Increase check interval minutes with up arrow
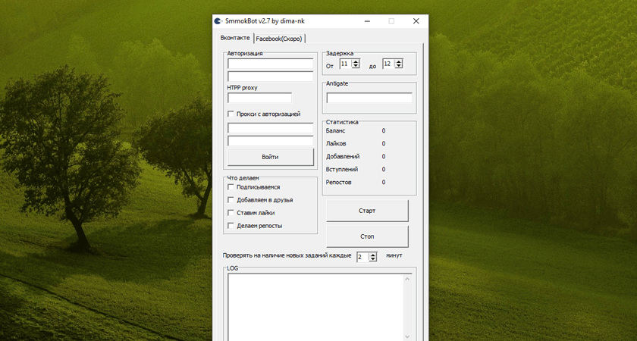637x341 pixels. (x=373, y=255)
